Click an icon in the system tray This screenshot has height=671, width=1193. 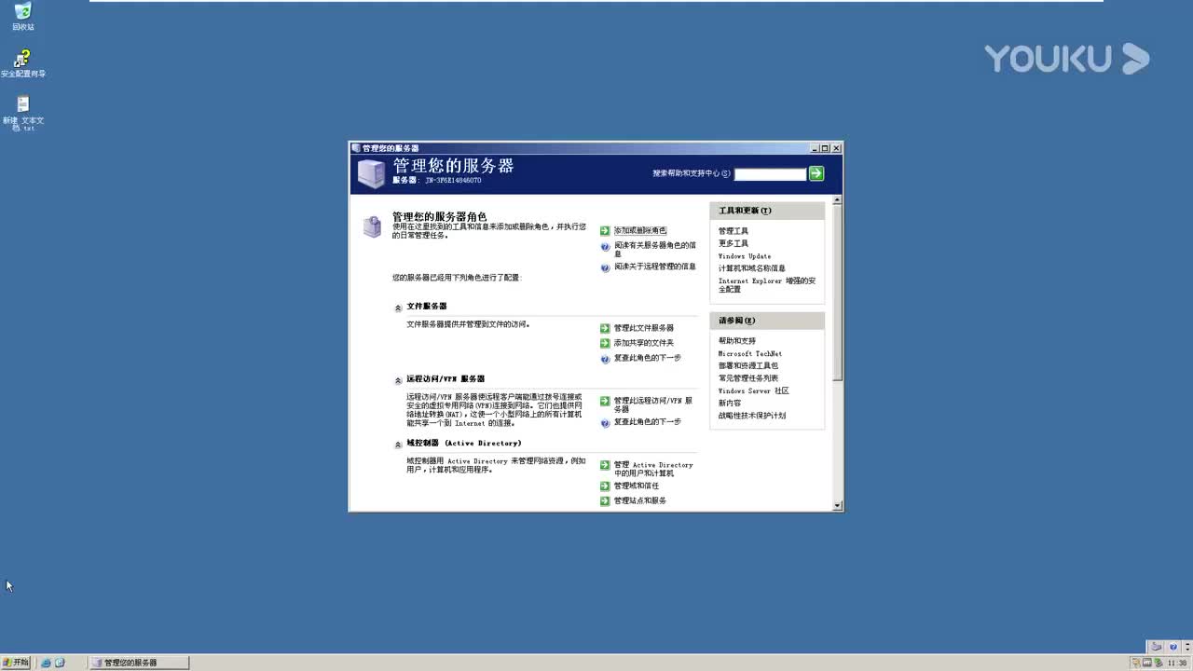pyautogui.click(x=1158, y=663)
